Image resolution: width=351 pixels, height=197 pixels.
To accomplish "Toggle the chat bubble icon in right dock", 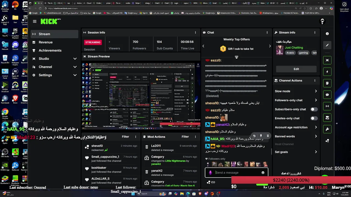I will [327, 95].
